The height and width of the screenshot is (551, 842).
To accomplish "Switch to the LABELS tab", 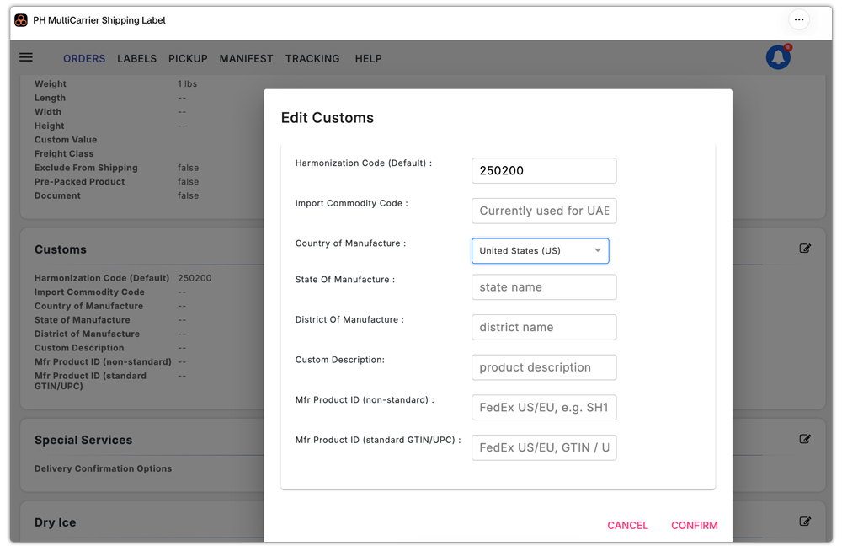I will coord(137,59).
